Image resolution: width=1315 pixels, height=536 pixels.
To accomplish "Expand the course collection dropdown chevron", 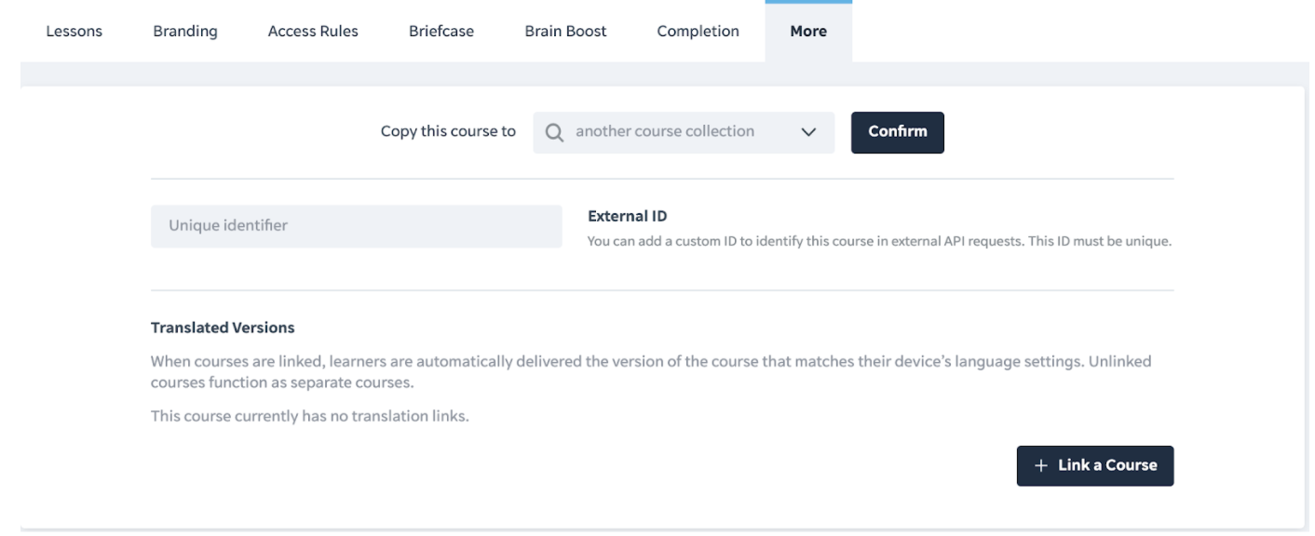I will click(x=808, y=132).
